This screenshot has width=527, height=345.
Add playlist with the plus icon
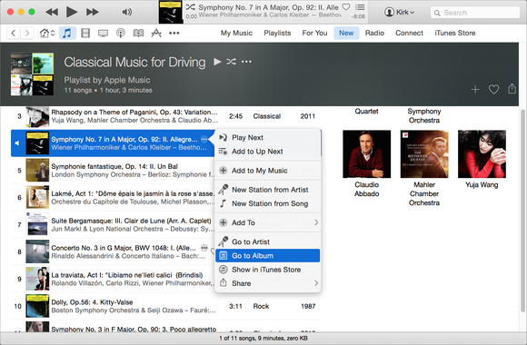coord(475,89)
